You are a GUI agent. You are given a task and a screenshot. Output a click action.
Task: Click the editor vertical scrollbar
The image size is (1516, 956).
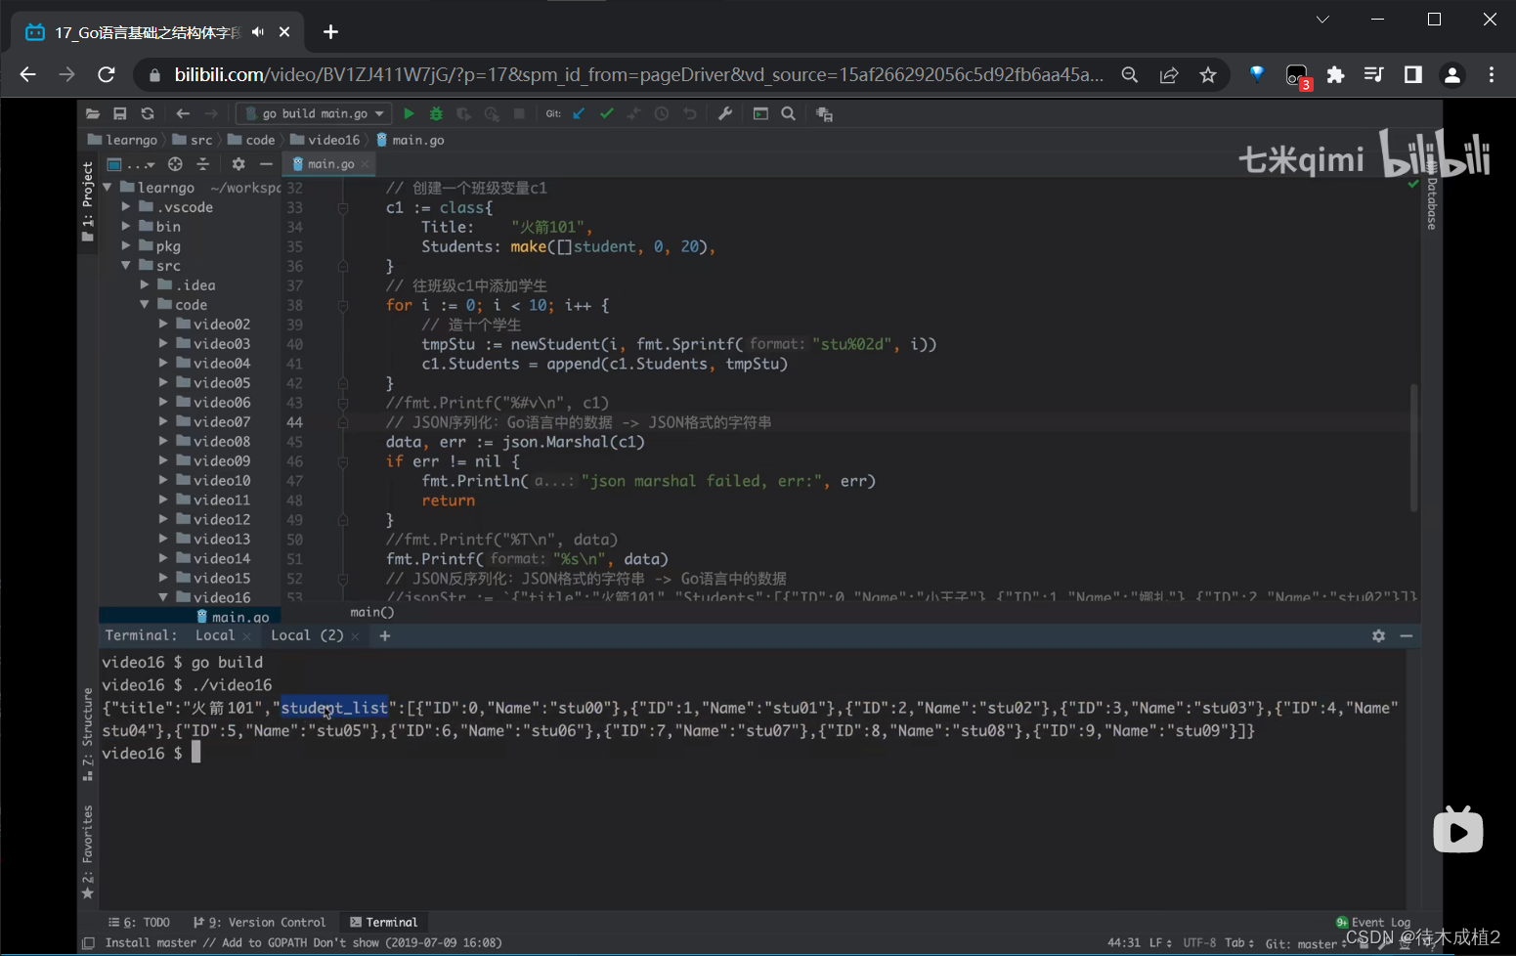(x=1413, y=448)
